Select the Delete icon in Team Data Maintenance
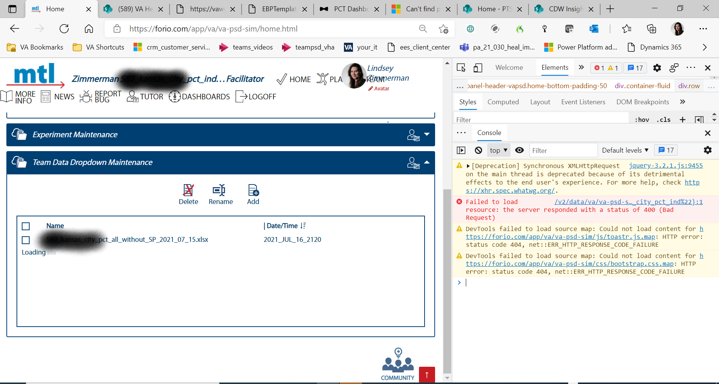The height and width of the screenshot is (384, 719). click(x=188, y=191)
